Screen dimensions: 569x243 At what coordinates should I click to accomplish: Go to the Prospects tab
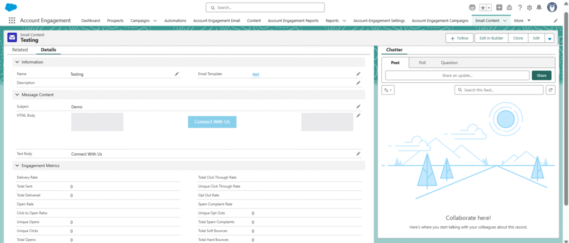116,21
